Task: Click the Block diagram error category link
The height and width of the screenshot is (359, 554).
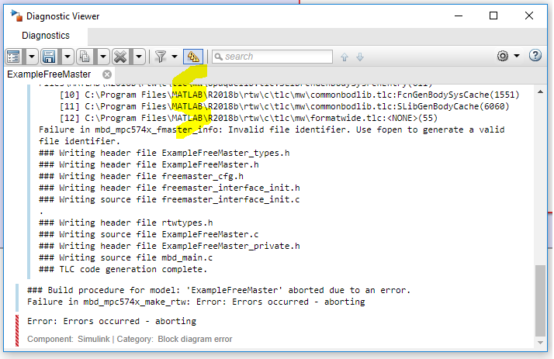Action: (x=195, y=340)
